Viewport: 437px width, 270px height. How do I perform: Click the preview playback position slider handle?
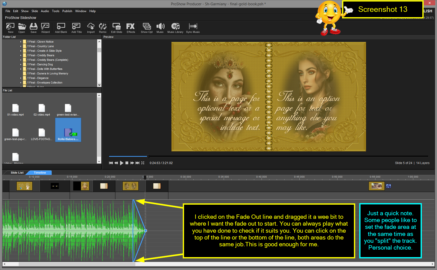pyautogui.click(x=148, y=156)
